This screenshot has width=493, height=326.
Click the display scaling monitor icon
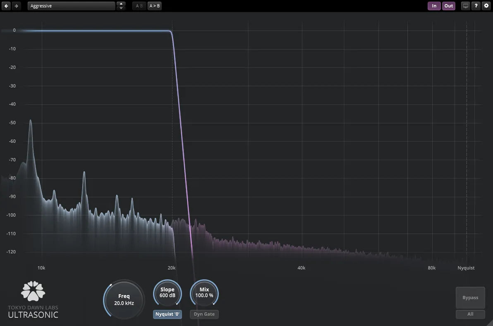[465, 6]
